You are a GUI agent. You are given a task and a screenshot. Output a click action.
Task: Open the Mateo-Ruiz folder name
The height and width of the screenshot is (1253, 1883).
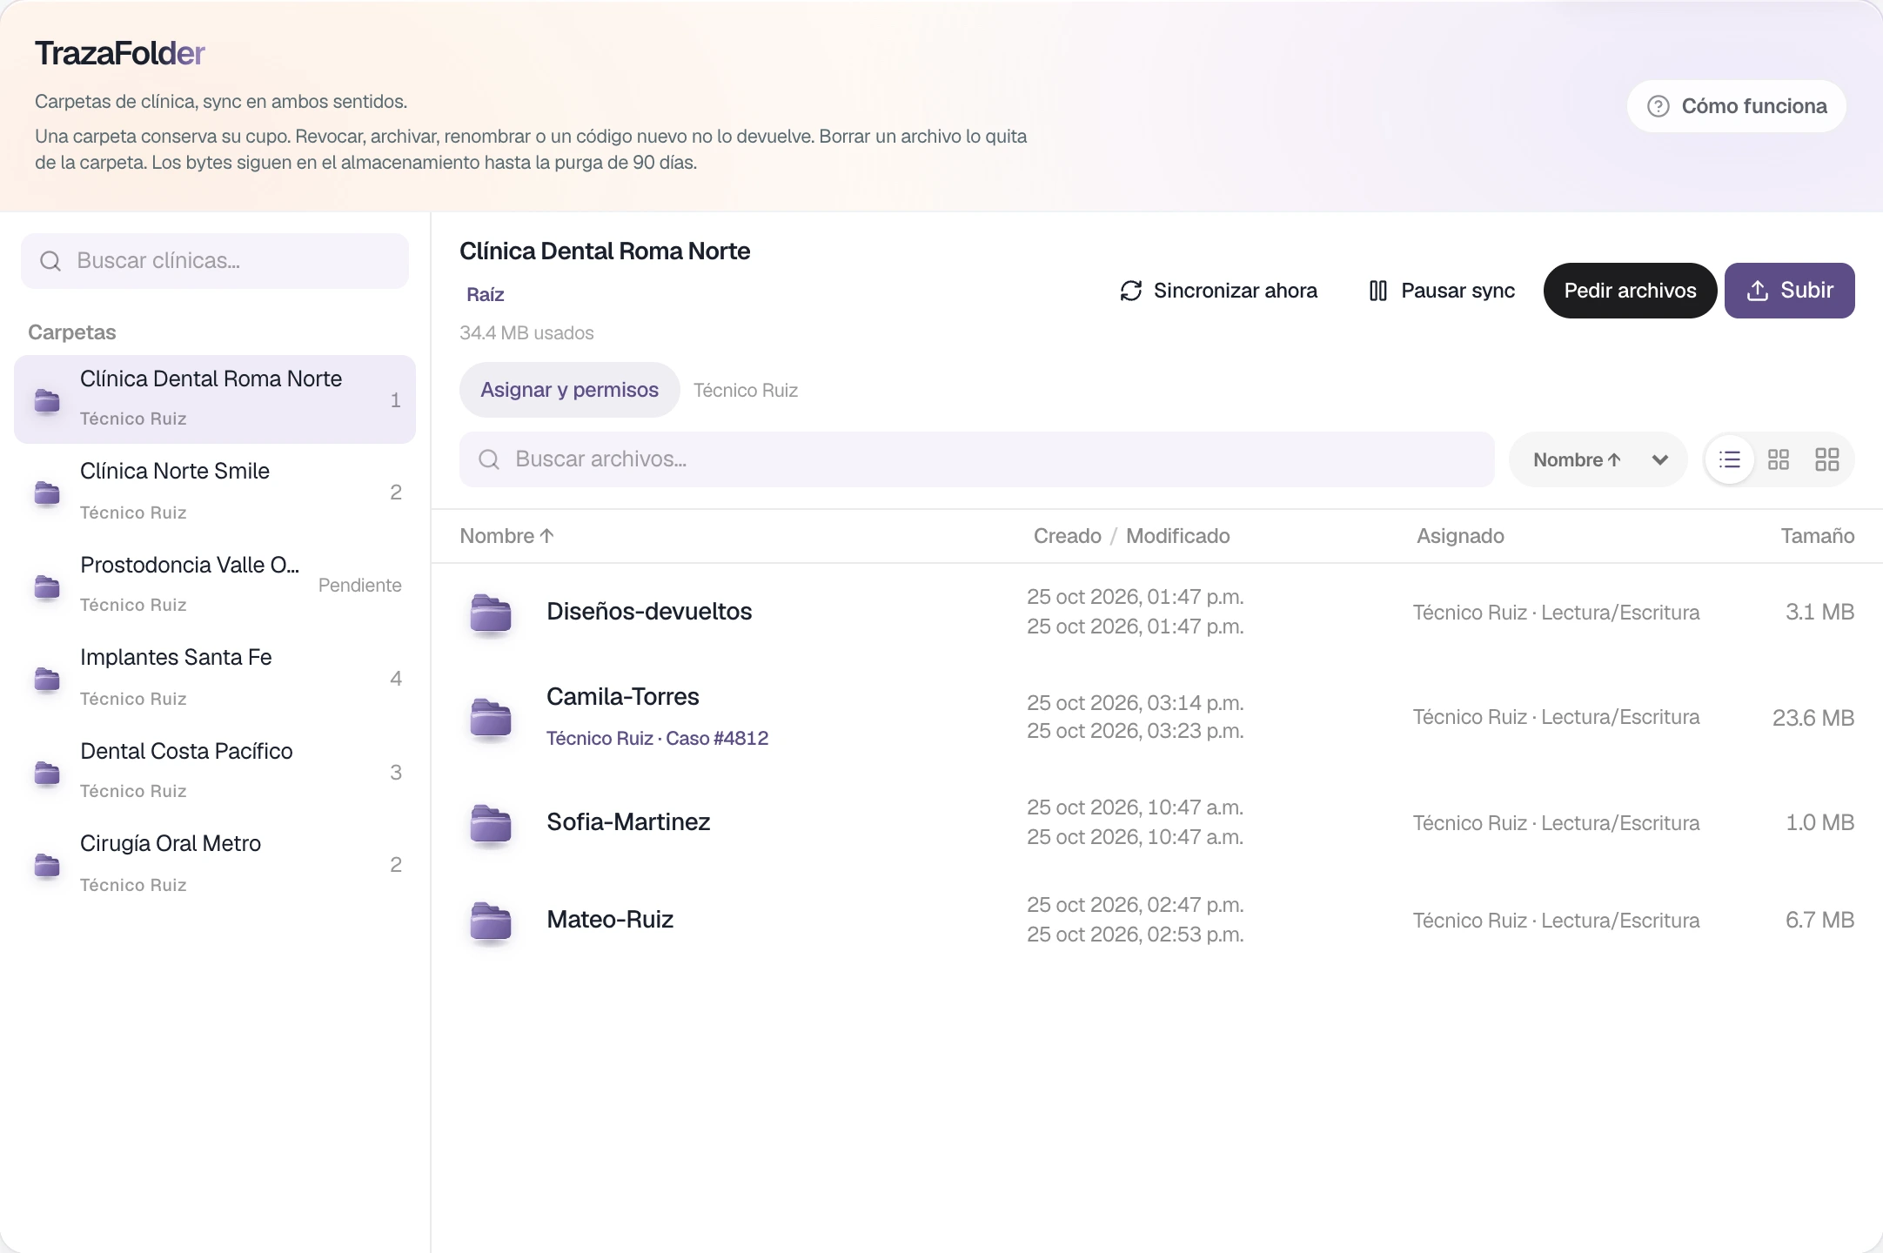pyautogui.click(x=610, y=920)
